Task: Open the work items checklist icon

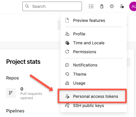Action: click(91, 6)
